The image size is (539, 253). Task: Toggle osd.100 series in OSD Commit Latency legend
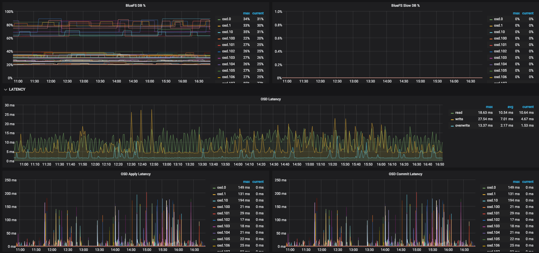tap(493, 207)
